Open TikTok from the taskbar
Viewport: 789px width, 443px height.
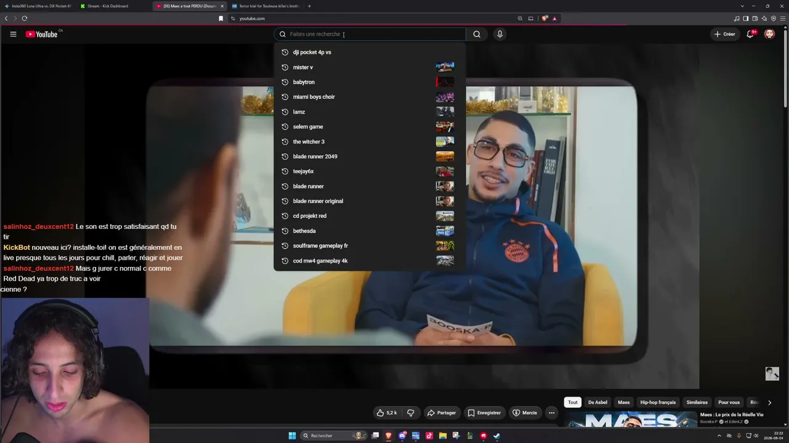click(x=429, y=436)
